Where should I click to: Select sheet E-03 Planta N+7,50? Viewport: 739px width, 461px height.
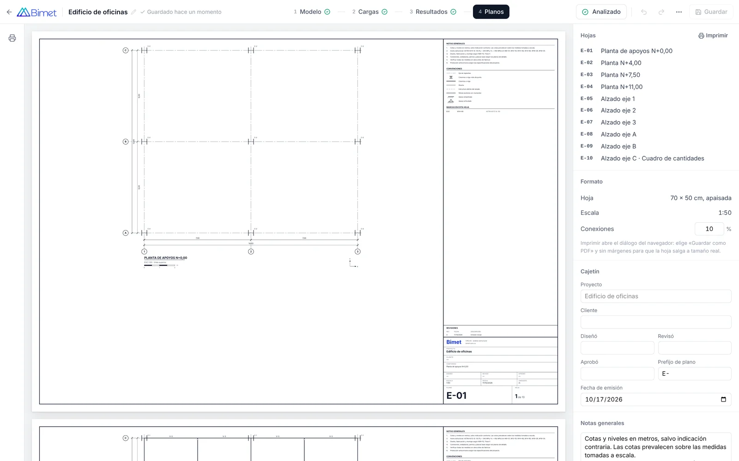pyautogui.click(x=656, y=75)
